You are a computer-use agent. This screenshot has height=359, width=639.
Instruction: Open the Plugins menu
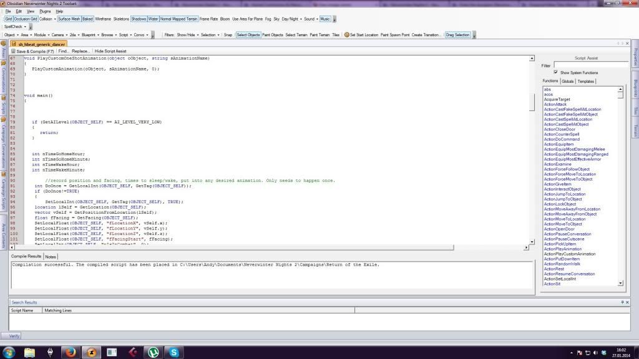(45, 11)
